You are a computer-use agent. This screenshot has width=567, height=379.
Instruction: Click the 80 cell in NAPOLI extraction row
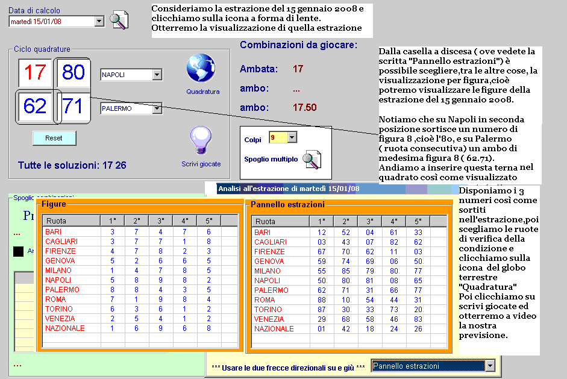pos(346,281)
